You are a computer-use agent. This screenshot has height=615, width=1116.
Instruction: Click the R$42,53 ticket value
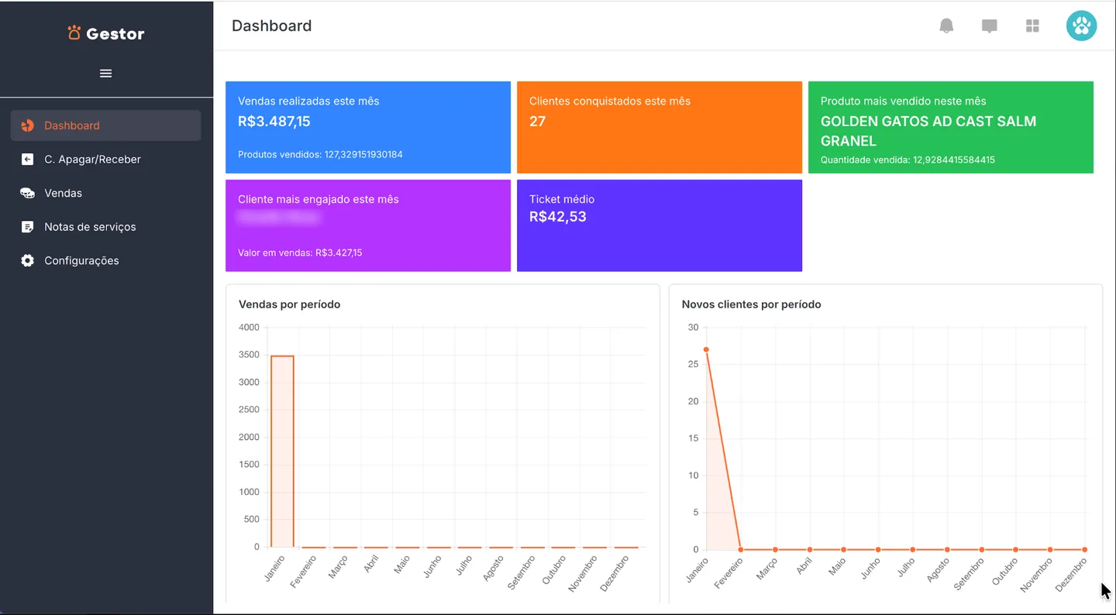(558, 217)
